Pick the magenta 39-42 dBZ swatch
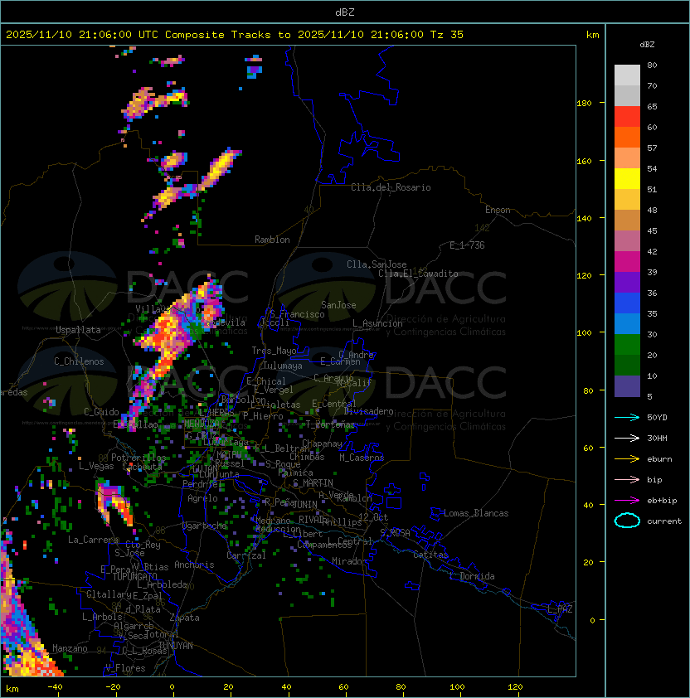The image size is (690, 698). pyautogui.click(x=627, y=262)
